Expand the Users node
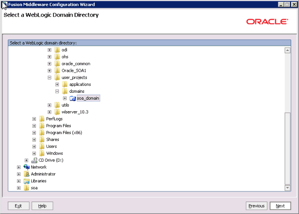Image resolution: width=299 pixels, height=214 pixels. coord(34,146)
